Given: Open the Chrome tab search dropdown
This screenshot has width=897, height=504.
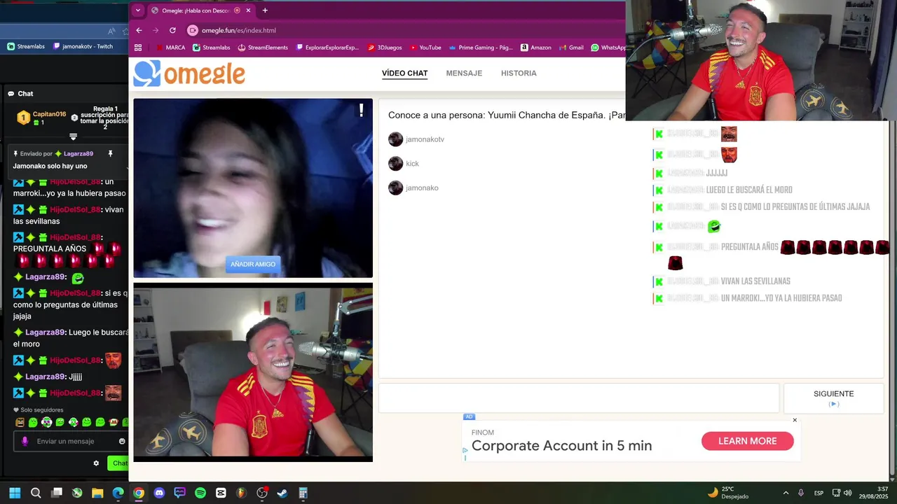Looking at the screenshot, I should click(x=138, y=10).
